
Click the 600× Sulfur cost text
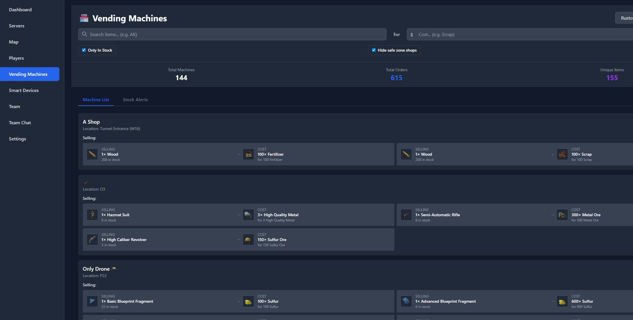pyautogui.click(x=582, y=301)
